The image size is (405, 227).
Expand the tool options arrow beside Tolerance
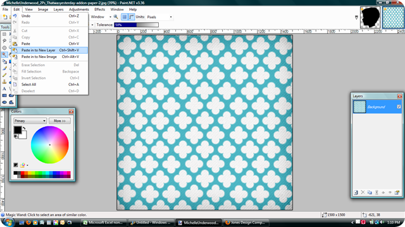click(x=92, y=25)
